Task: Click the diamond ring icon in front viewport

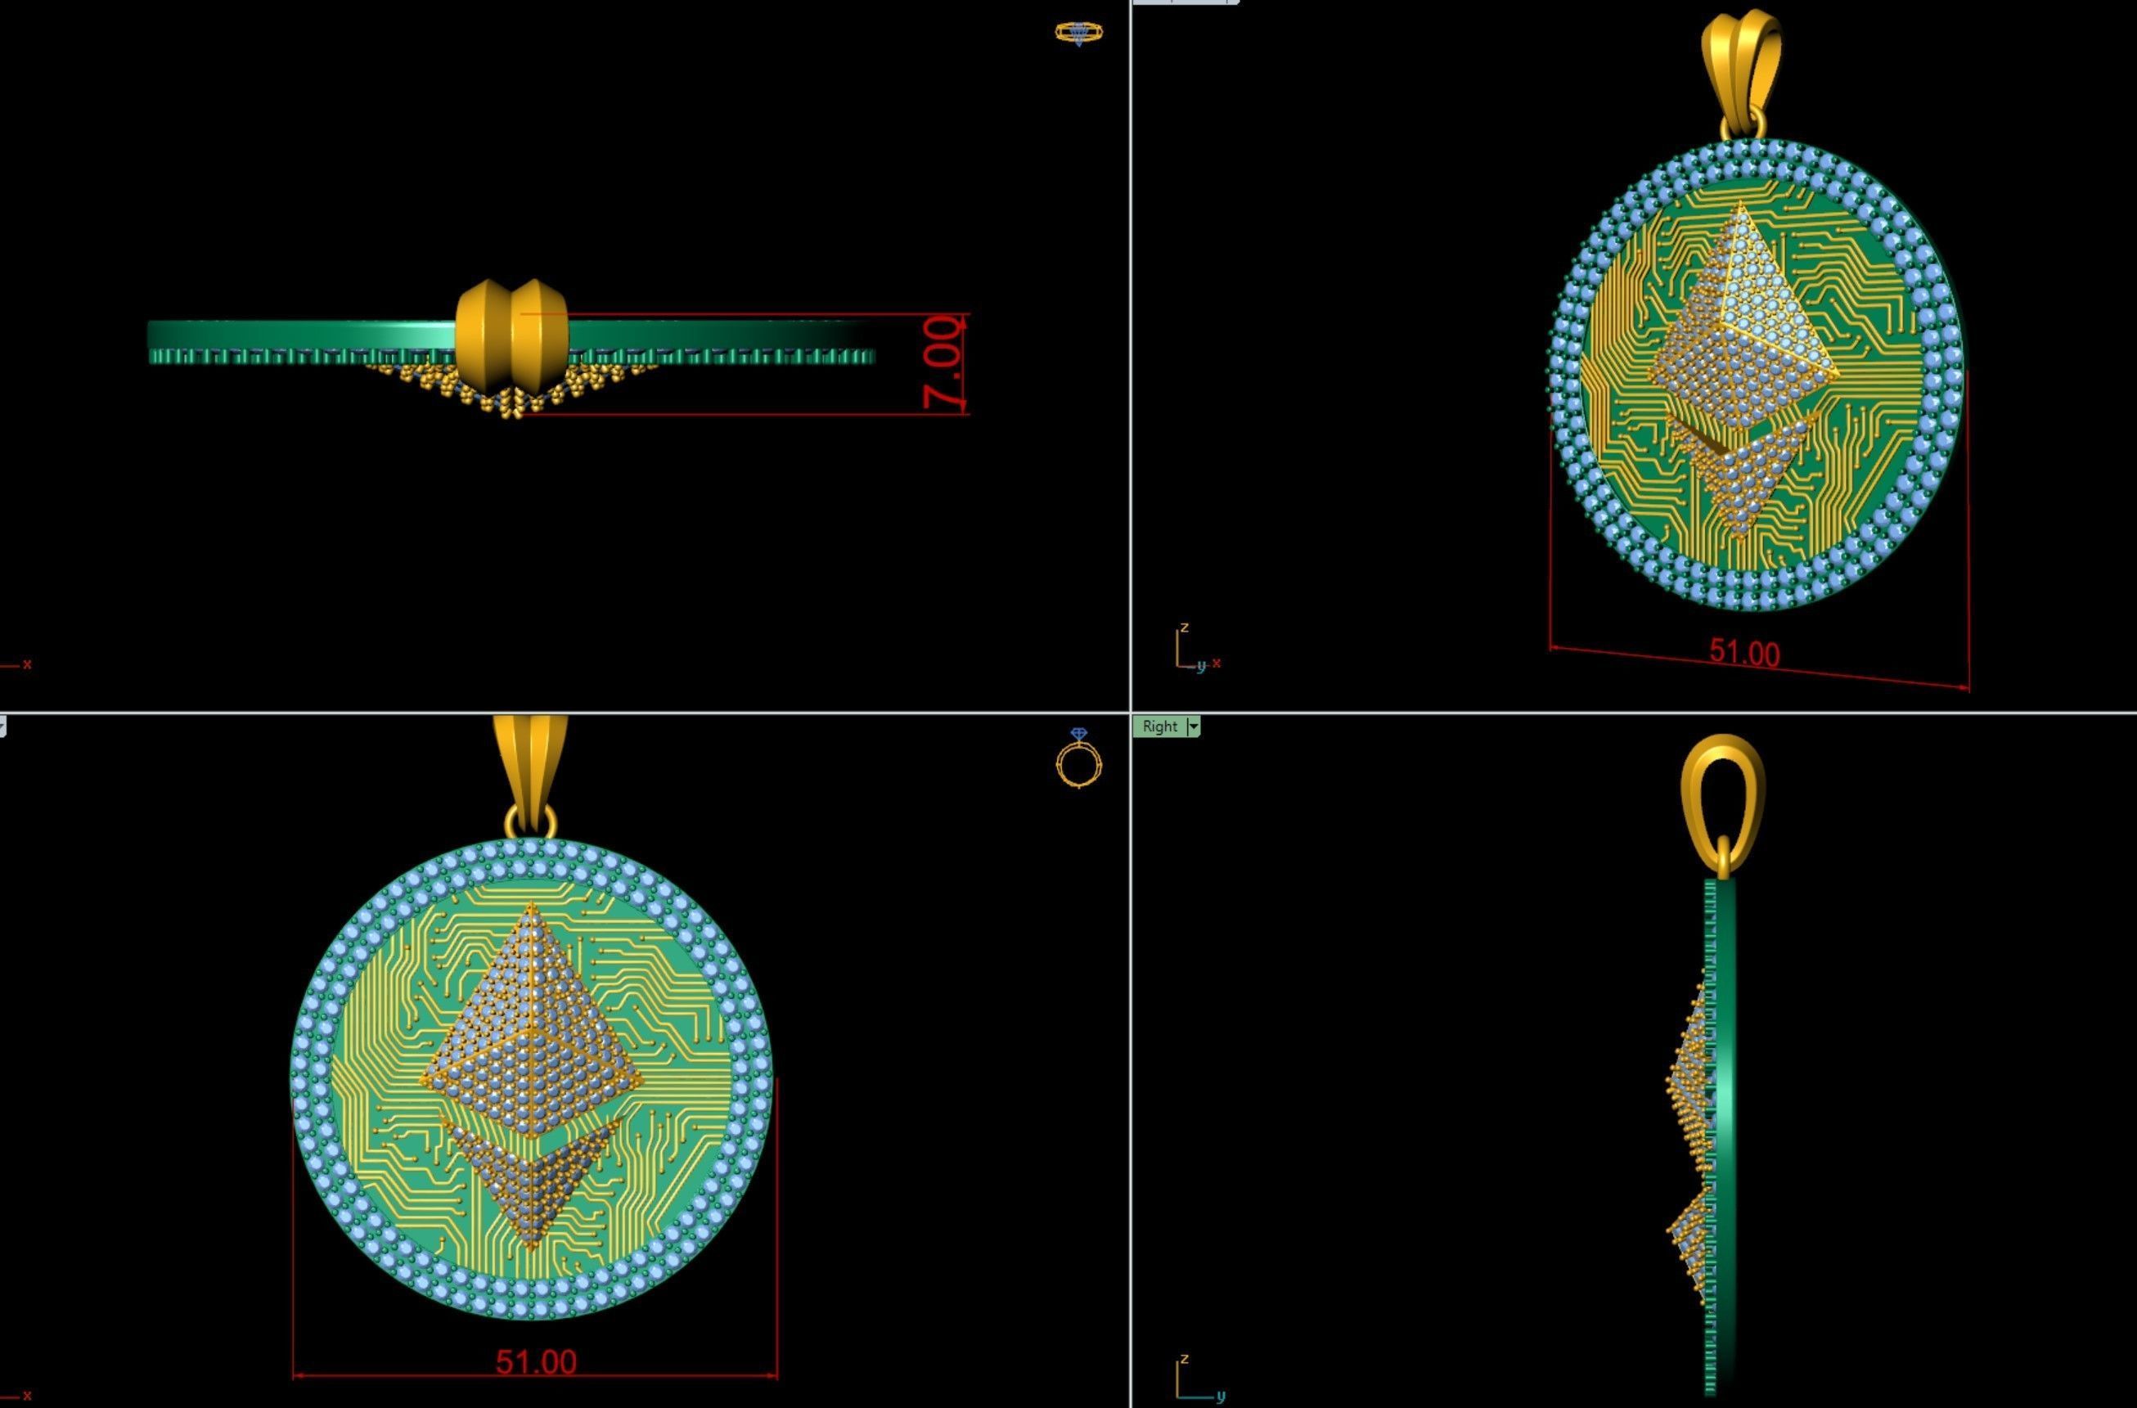Action: click(x=1078, y=760)
